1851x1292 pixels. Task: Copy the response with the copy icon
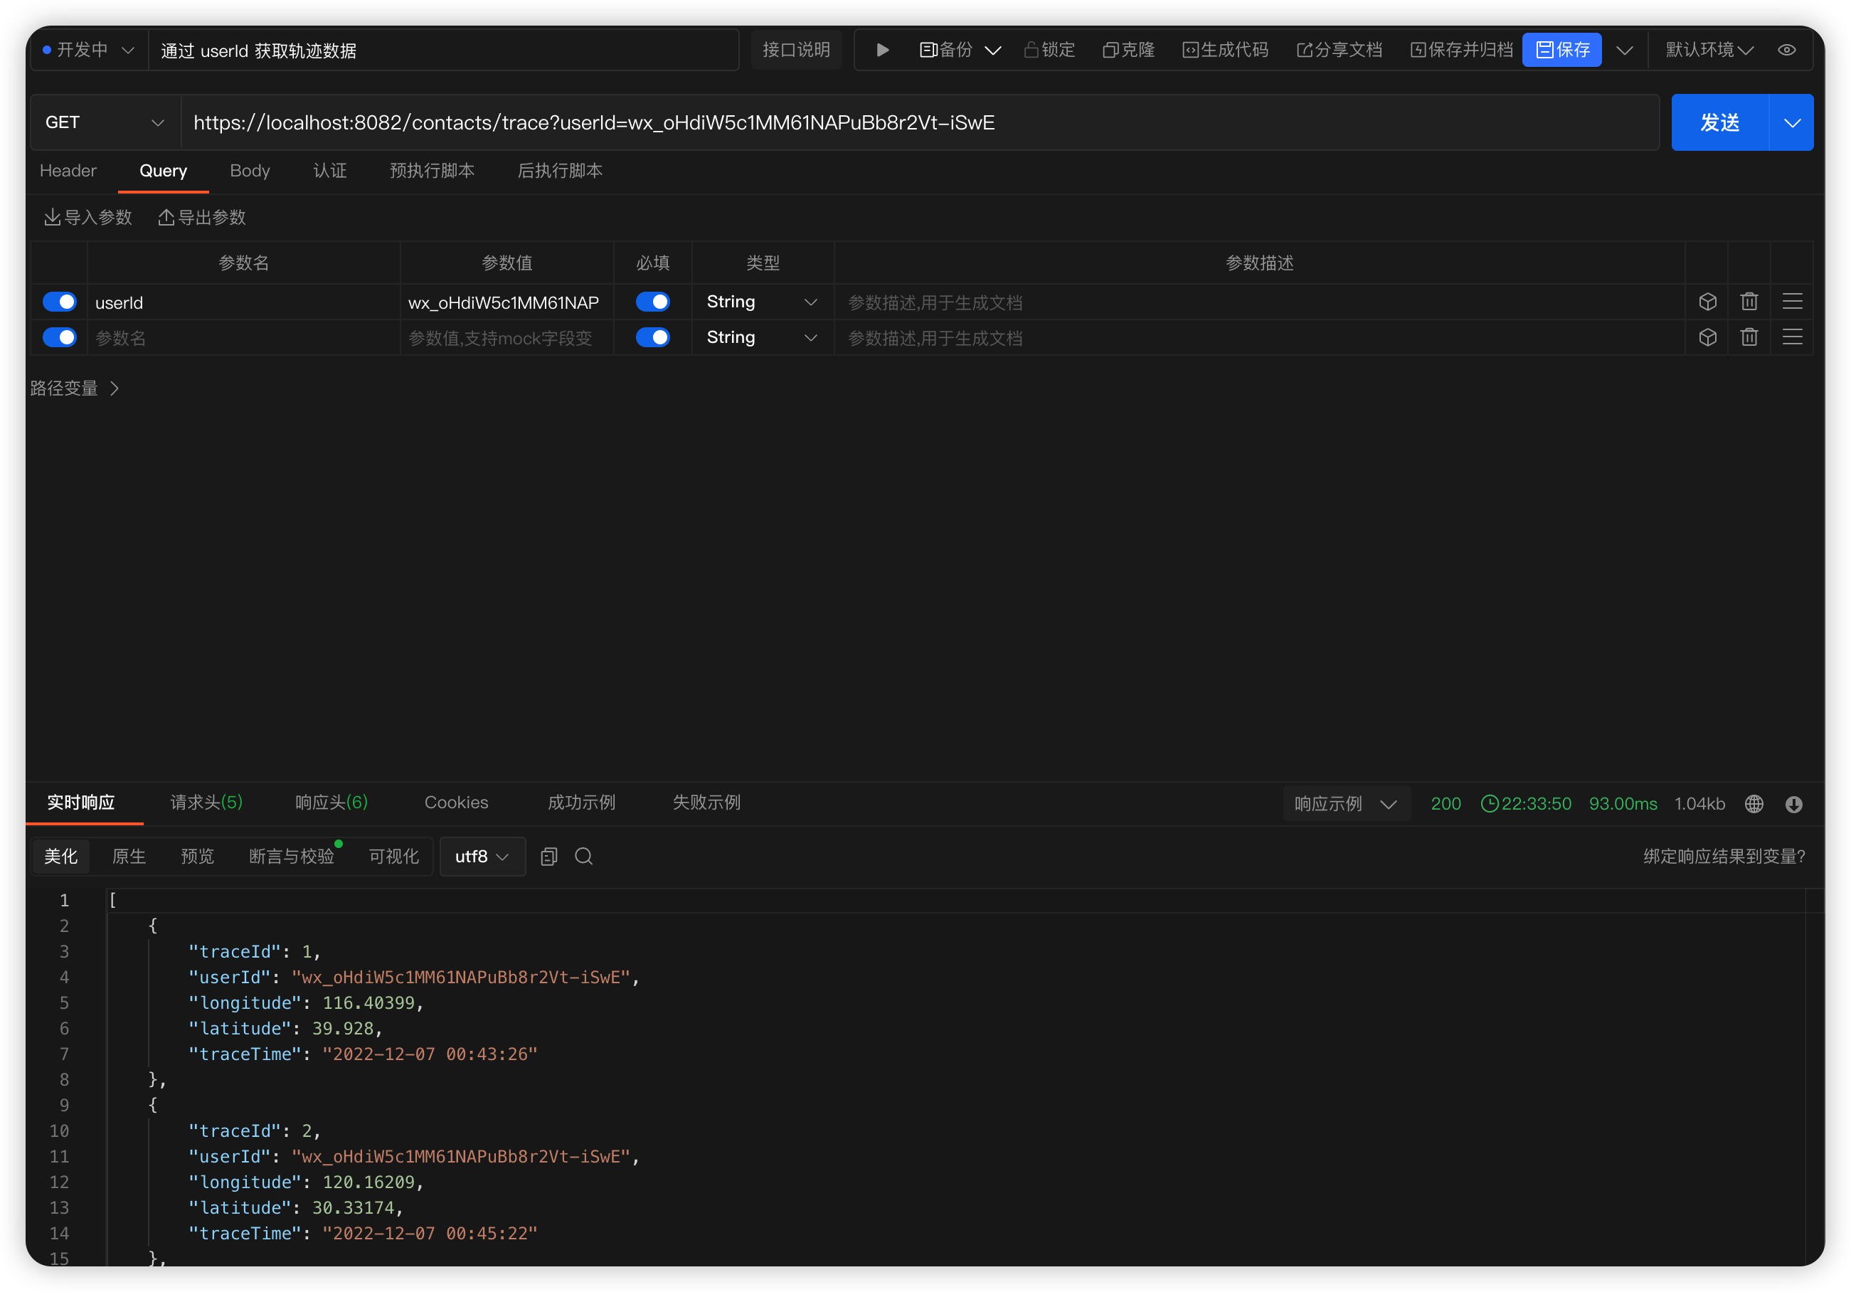[x=549, y=857]
